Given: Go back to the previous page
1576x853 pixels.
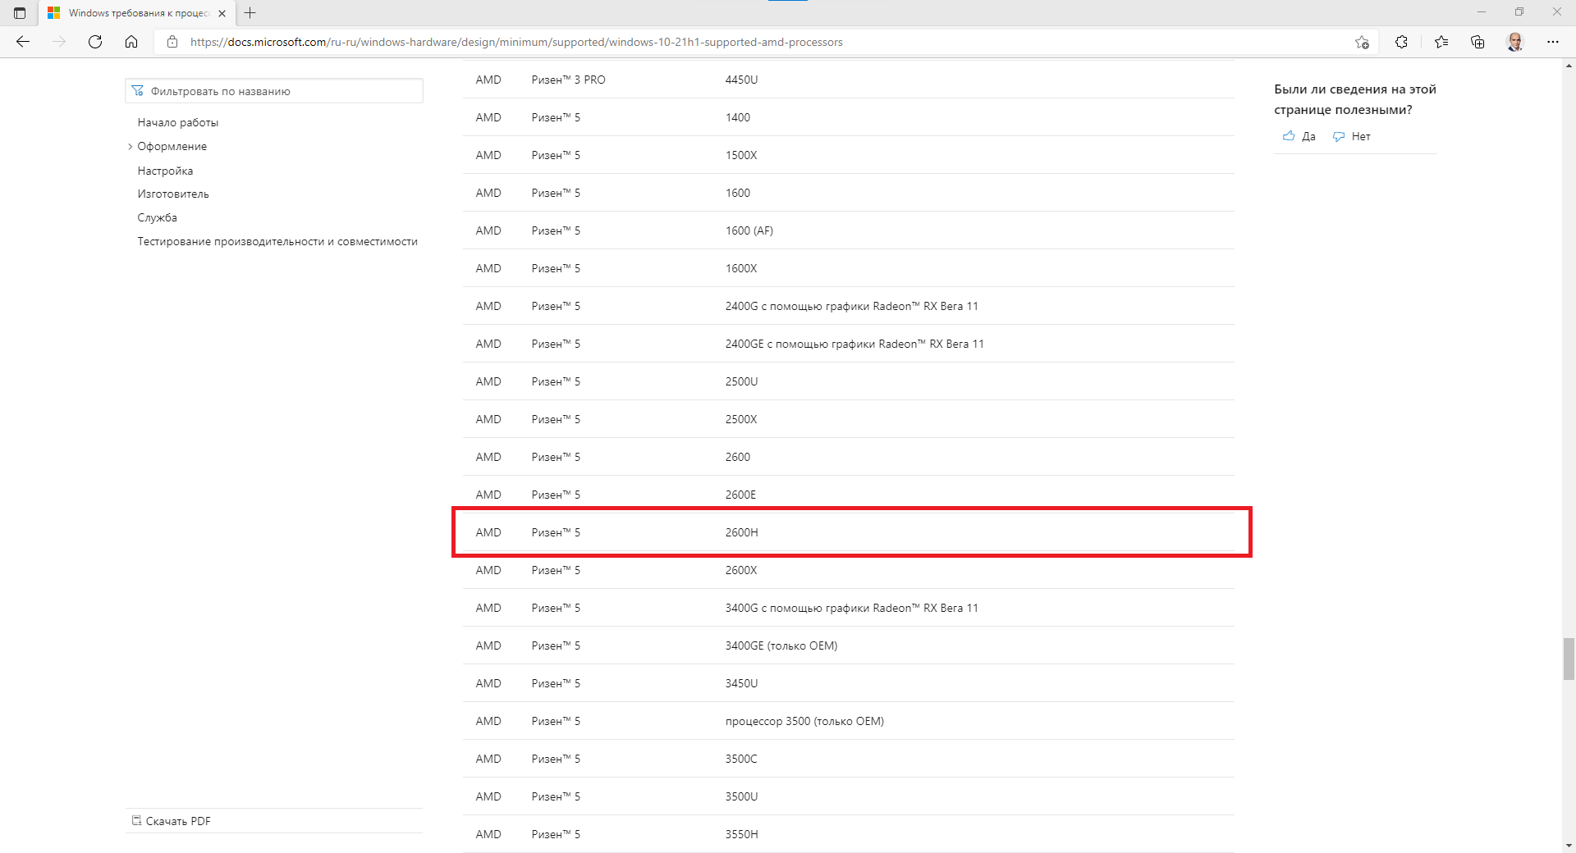Looking at the screenshot, I should tap(23, 42).
